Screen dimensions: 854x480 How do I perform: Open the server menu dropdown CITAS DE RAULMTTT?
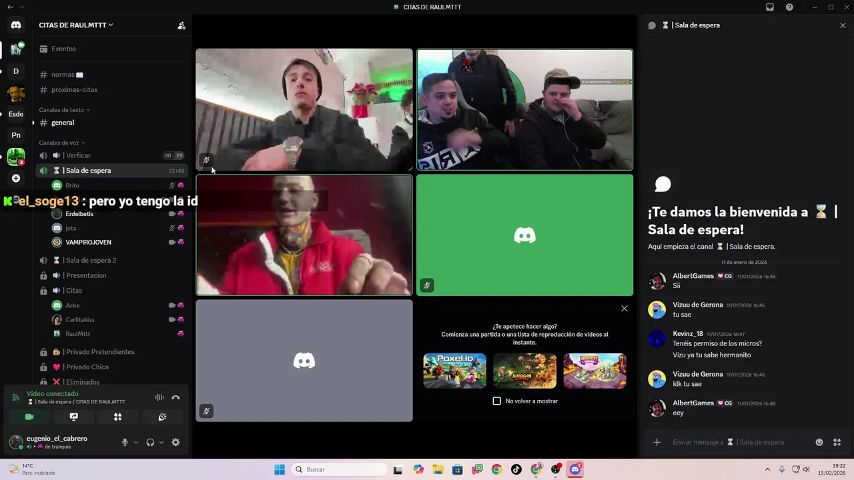tap(76, 25)
